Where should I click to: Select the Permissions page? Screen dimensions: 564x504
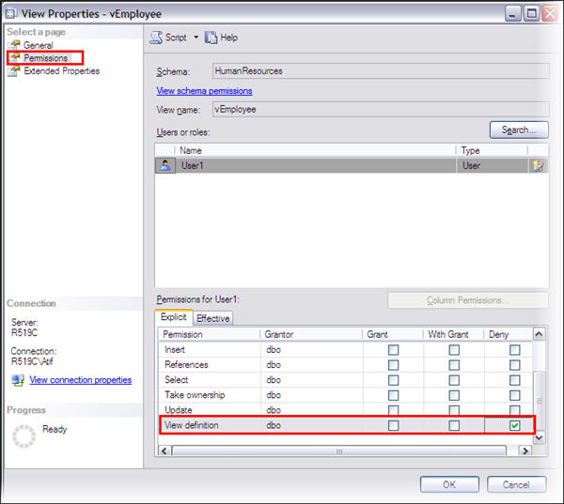coord(45,58)
